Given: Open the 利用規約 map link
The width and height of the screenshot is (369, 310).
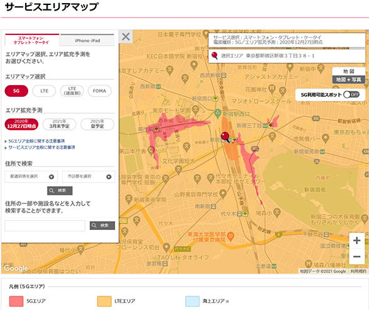Looking at the screenshot, I should [x=358, y=271].
